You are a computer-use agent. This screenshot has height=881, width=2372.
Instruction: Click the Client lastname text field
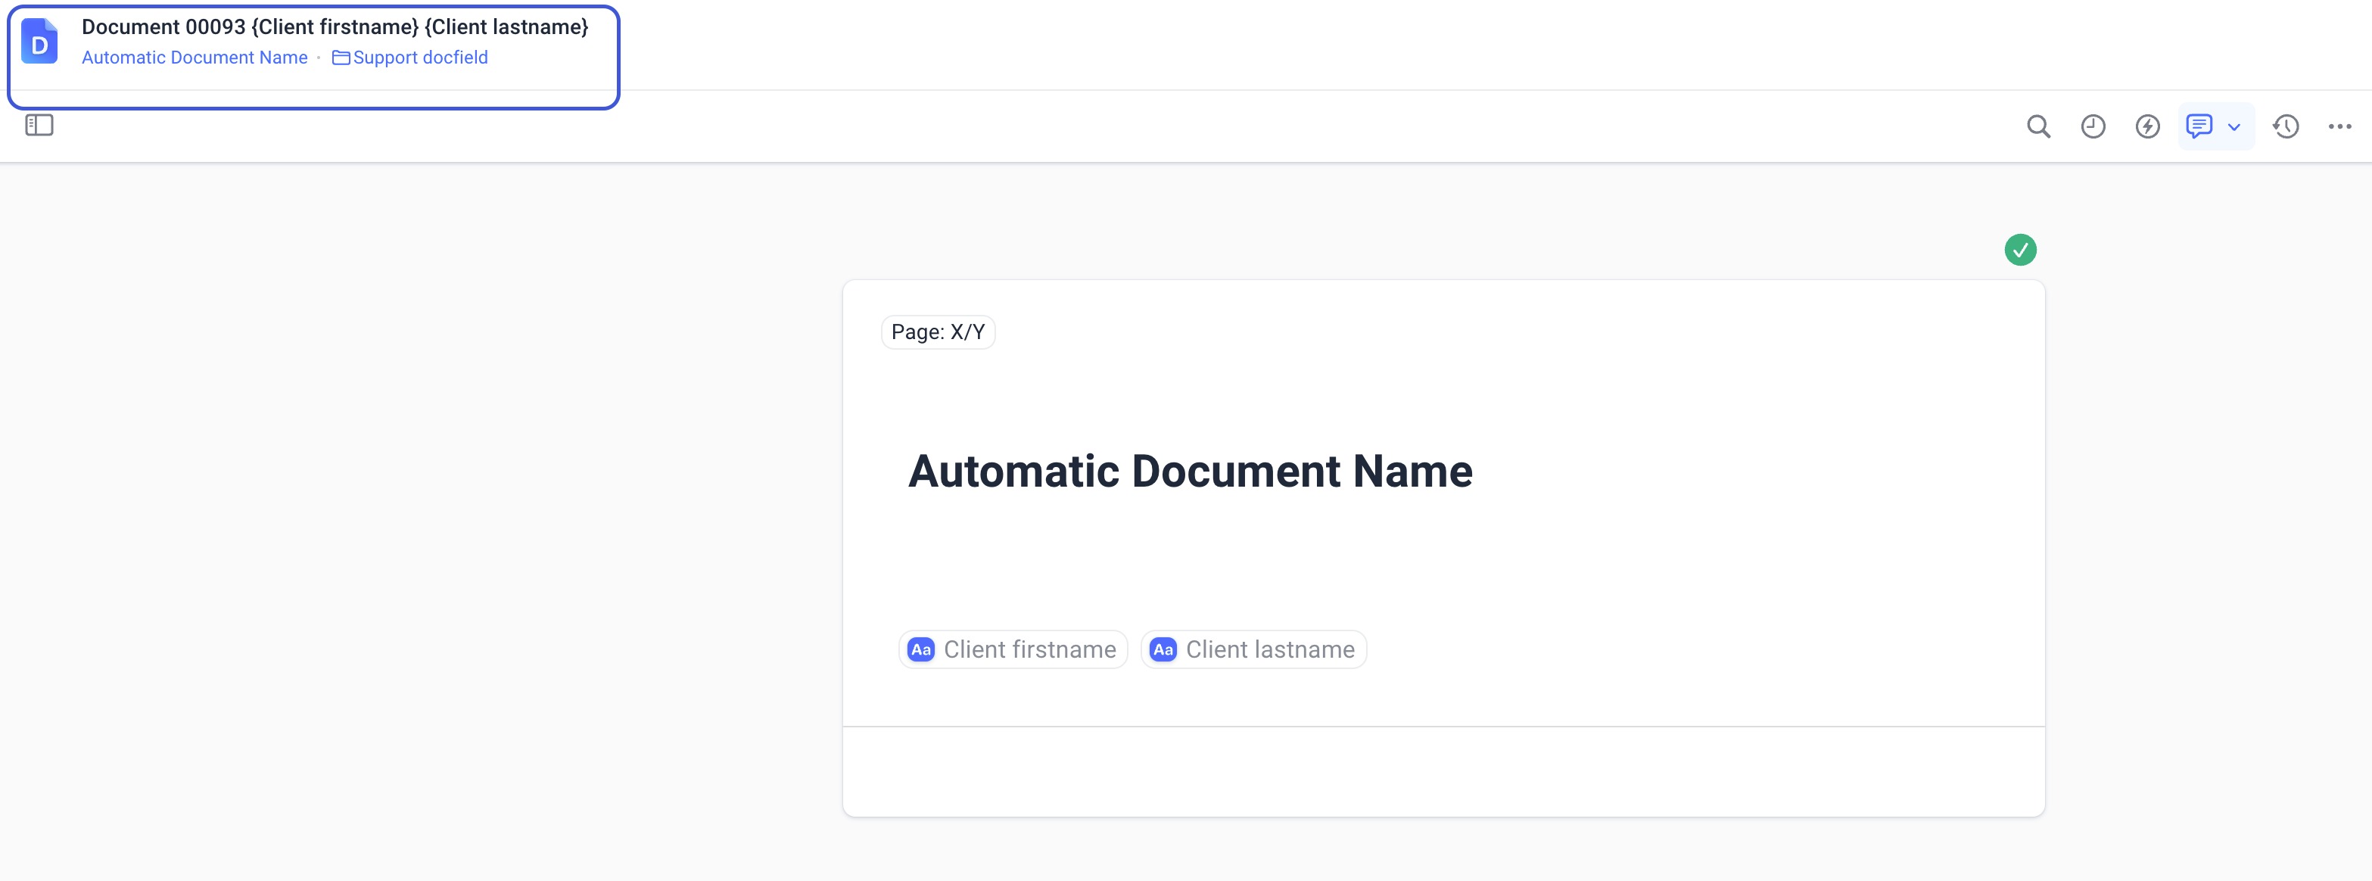pyautogui.click(x=1268, y=649)
